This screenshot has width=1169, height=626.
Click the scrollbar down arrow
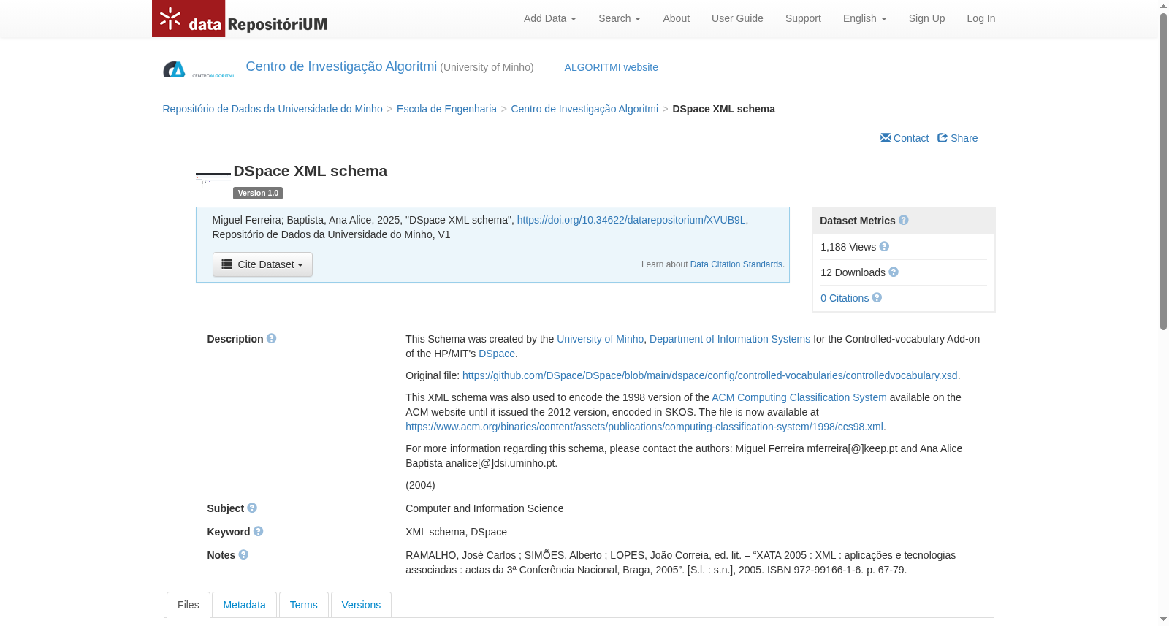pyautogui.click(x=1163, y=619)
